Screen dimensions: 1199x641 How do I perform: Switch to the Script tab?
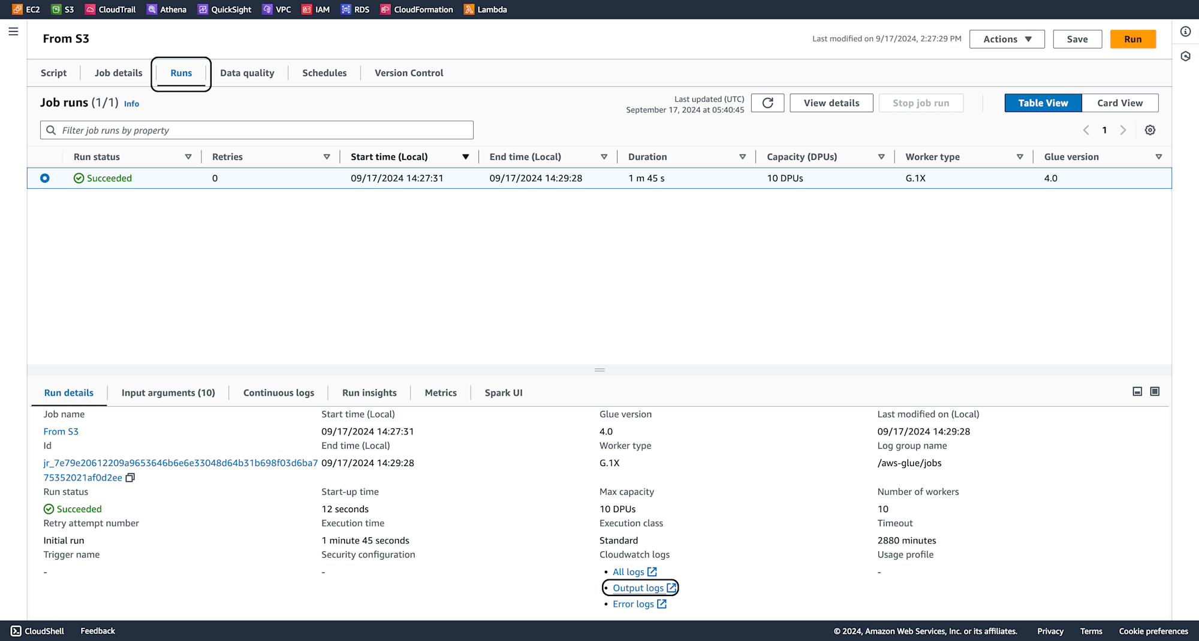[53, 73]
